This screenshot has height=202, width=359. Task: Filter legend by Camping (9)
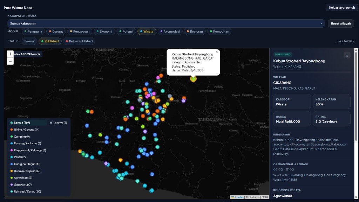pos(20,137)
